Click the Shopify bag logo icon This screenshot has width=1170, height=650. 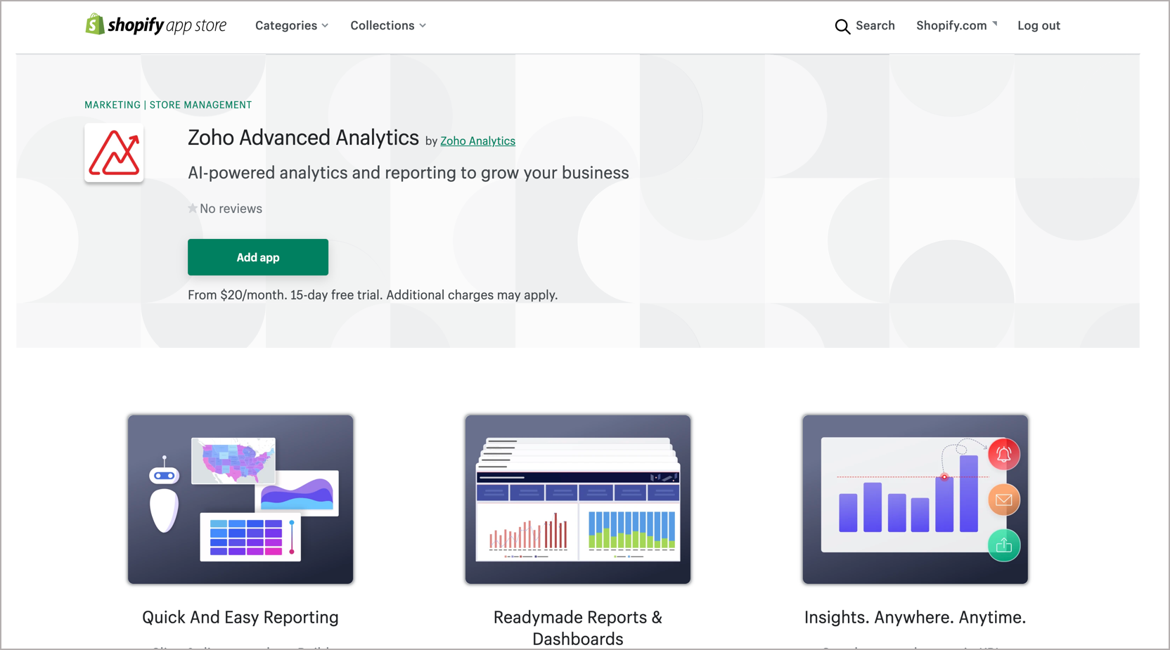(95, 25)
